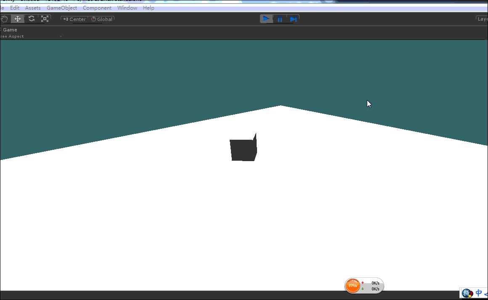
Task: Click the Step frame button
Action: (293, 19)
